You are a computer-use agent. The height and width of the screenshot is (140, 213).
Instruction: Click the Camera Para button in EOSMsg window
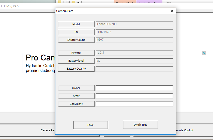coord(48,130)
